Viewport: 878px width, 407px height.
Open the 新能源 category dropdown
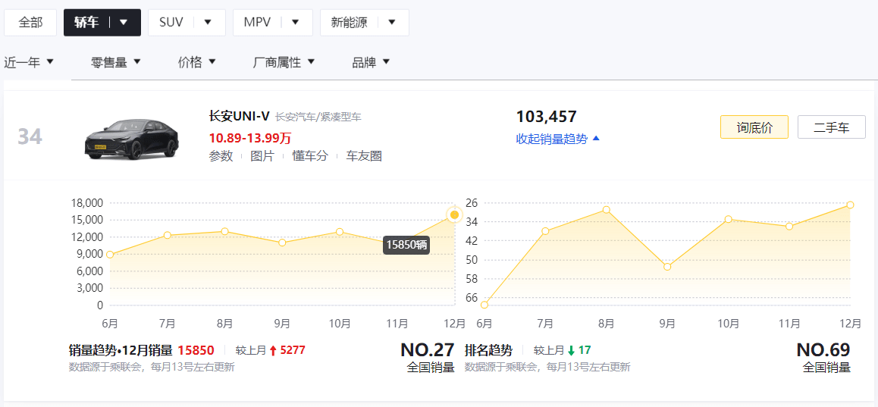point(364,23)
